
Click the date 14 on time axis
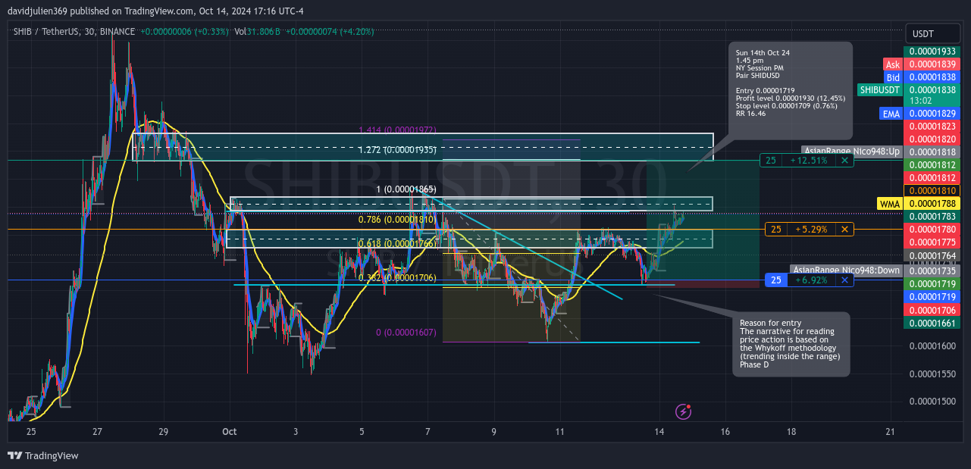point(659,432)
